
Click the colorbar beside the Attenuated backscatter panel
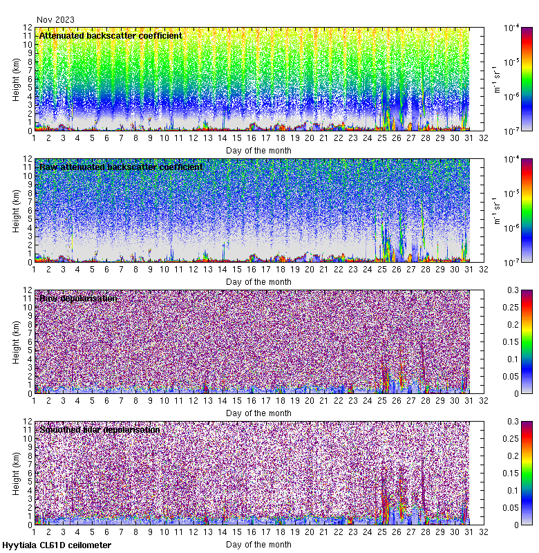click(x=527, y=79)
